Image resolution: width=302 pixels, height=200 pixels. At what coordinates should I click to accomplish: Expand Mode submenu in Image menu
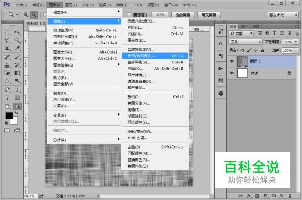click(x=84, y=12)
